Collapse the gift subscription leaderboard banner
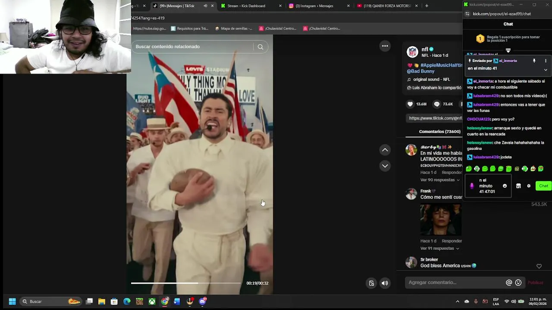Screen dimensions: 552x310 [x=508, y=50]
